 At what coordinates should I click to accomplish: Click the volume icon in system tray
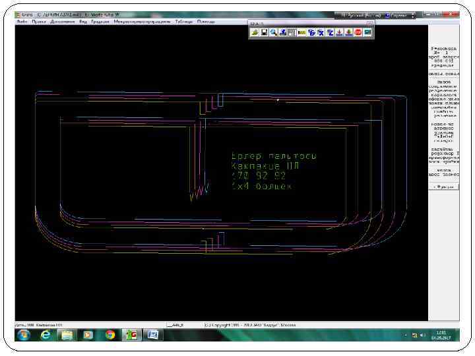click(423, 335)
